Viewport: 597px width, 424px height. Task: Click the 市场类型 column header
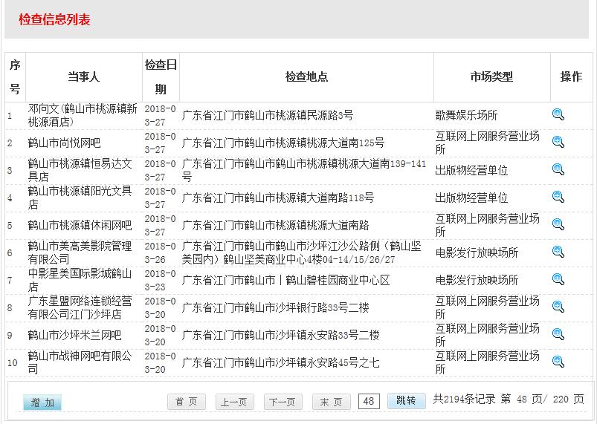(491, 77)
